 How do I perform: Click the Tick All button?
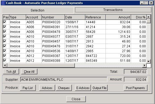tap(11, 71)
